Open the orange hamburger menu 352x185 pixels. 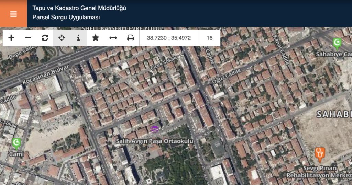pos(13,14)
